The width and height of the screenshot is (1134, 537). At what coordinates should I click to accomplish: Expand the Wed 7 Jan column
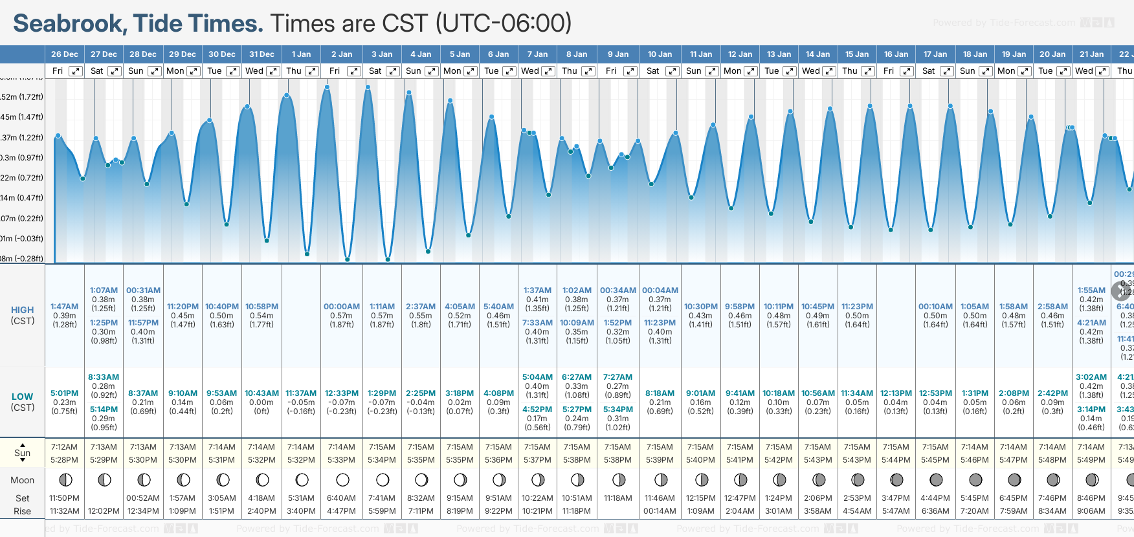(x=548, y=71)
